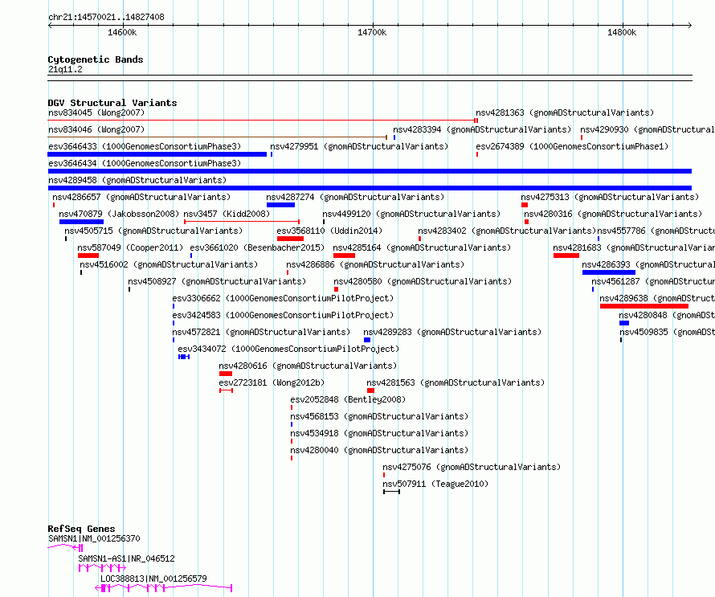Click the red nsv4280616 variant bar
715x597 pixels.
[226, 374]
